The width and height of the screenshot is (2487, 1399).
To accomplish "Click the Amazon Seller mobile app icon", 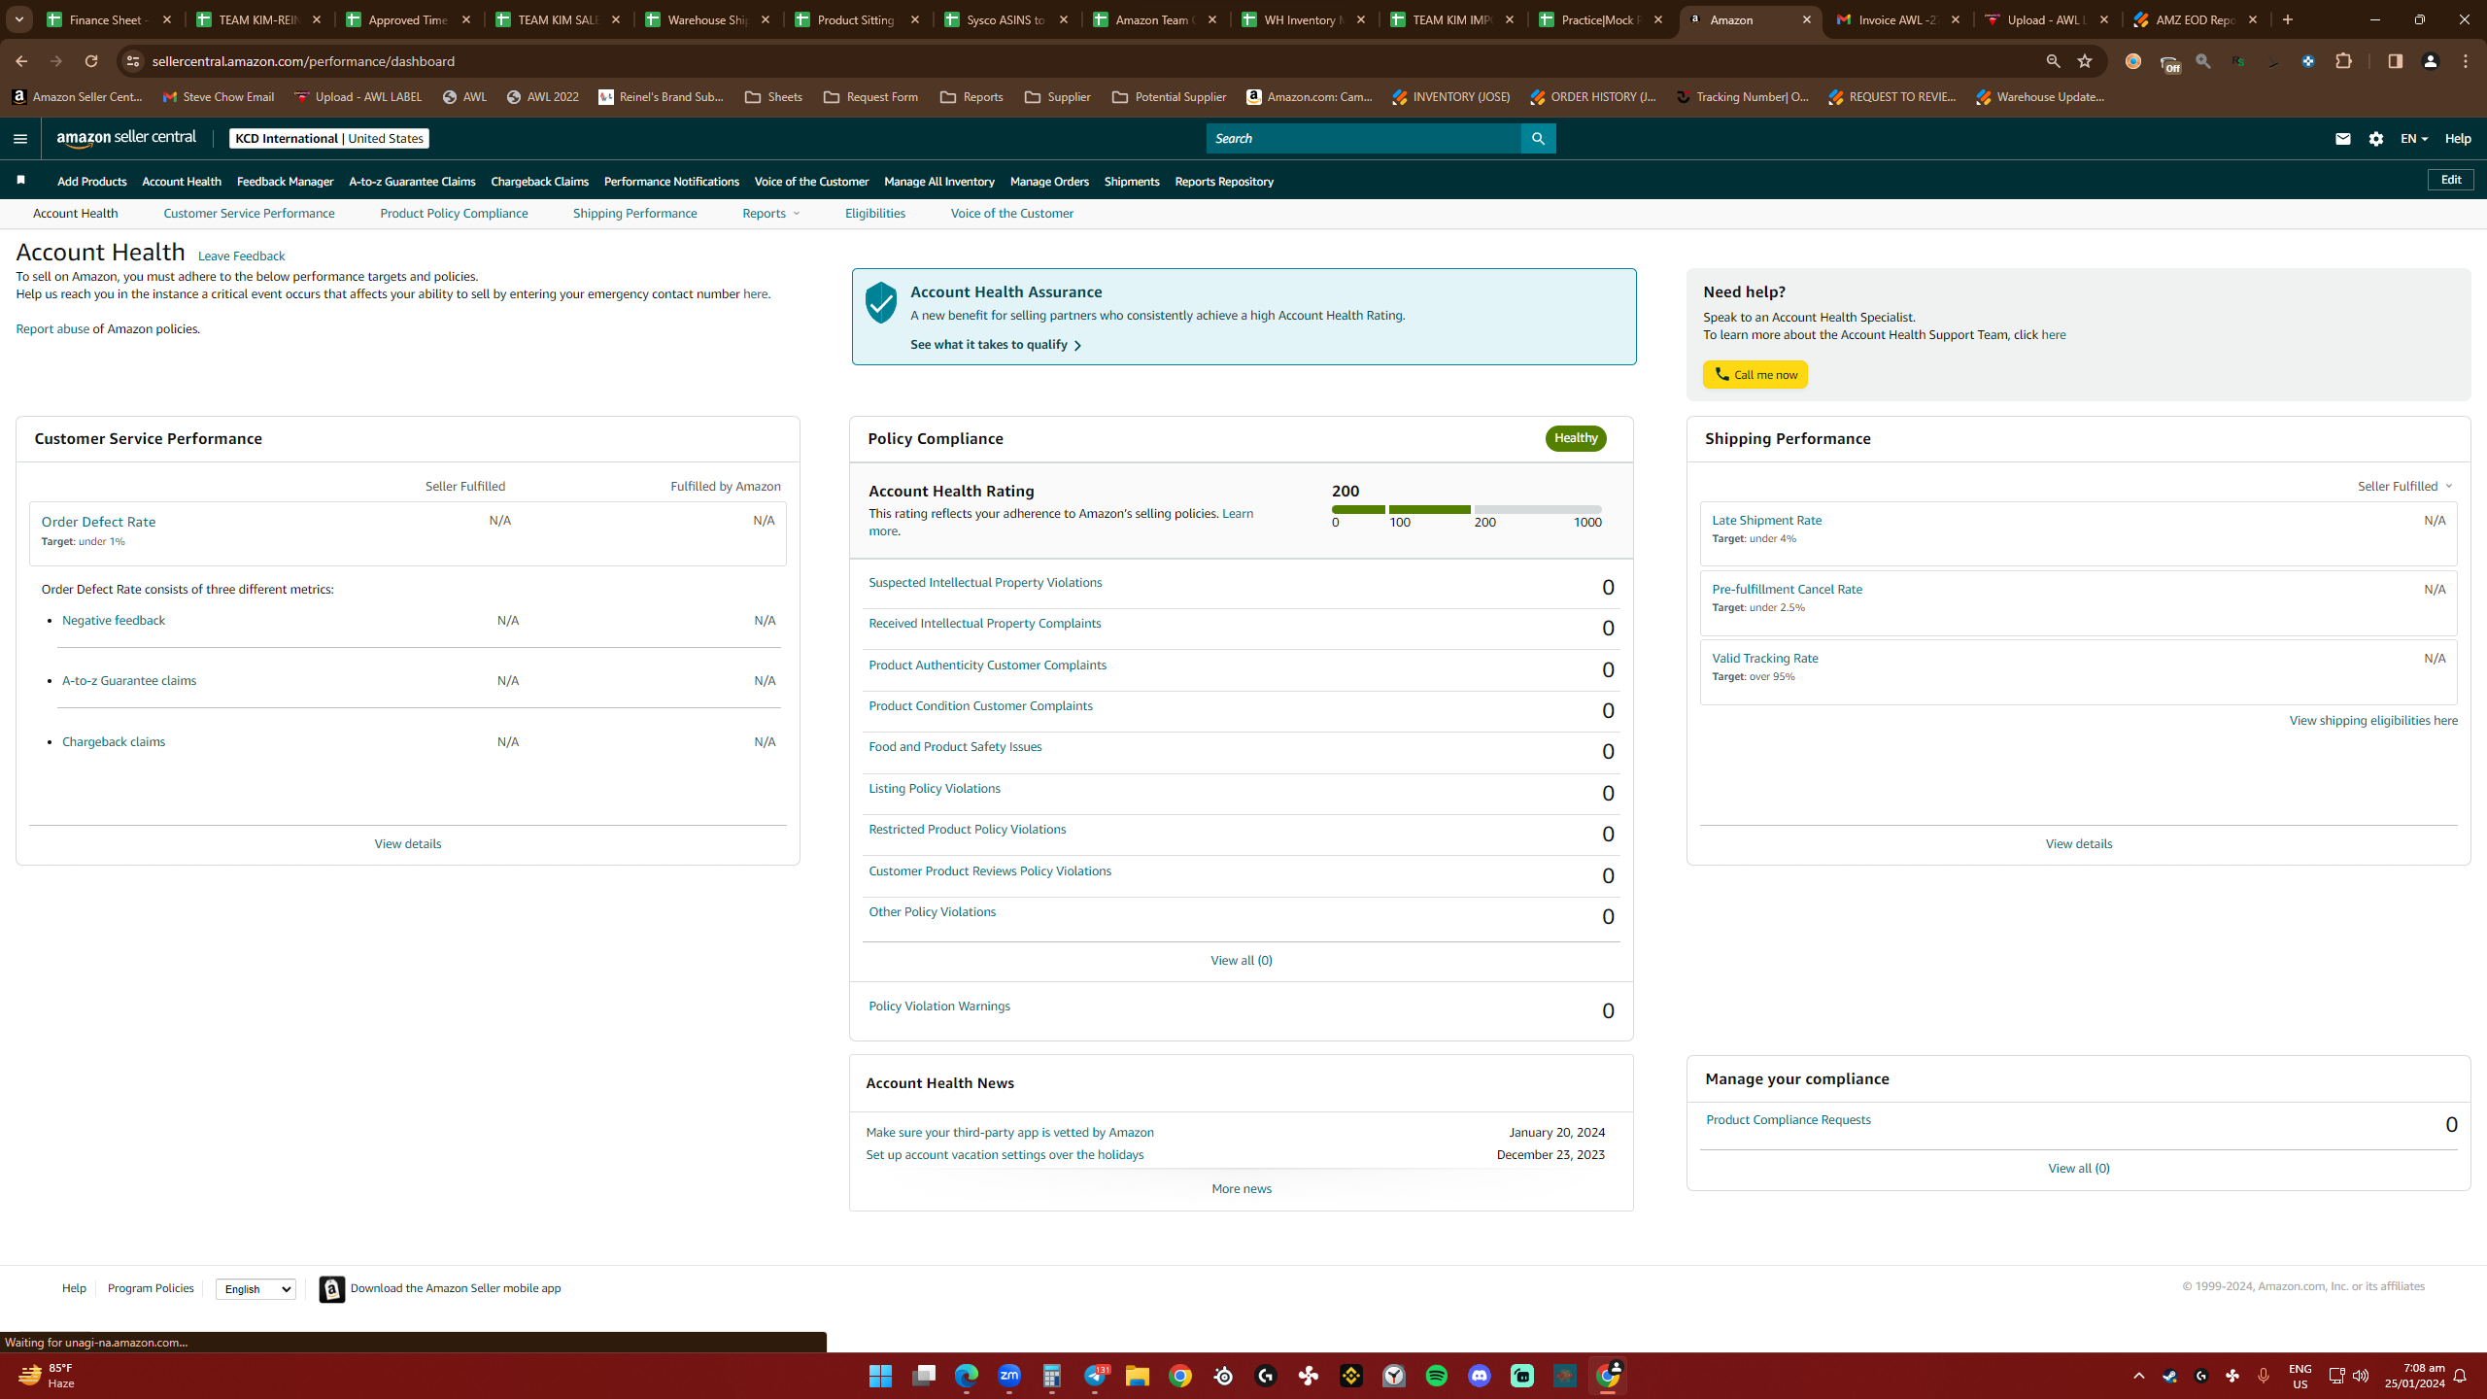I will [332, 1288].
